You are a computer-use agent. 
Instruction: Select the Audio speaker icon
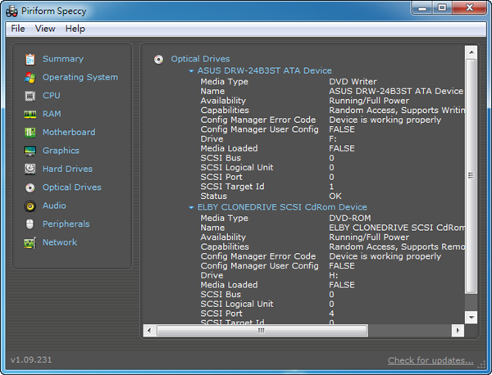coord(30,206)
